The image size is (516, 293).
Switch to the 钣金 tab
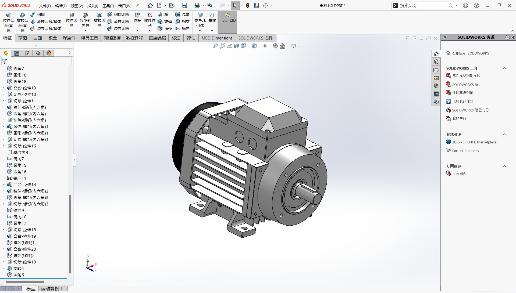click(53, 38)
